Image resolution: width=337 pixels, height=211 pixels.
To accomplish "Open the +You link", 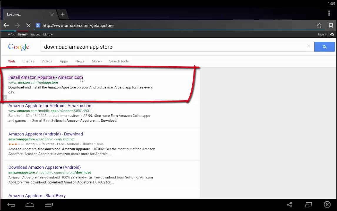I will coord(11,35).
